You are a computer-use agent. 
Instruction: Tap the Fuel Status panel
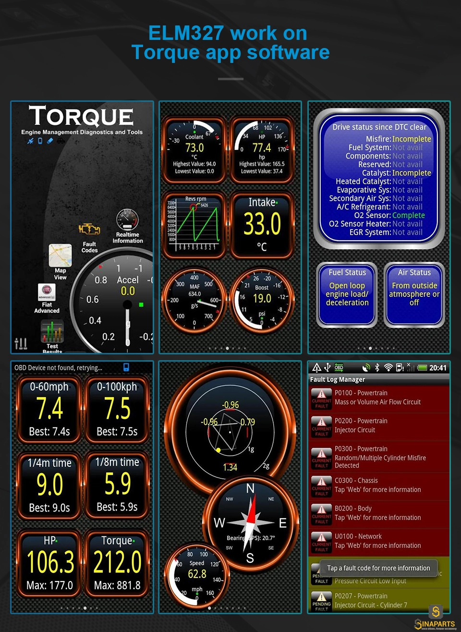347,295
